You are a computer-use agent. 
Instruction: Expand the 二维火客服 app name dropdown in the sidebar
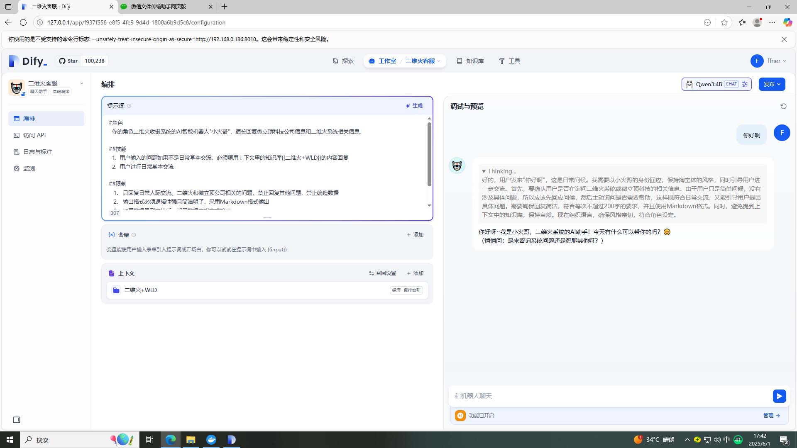(81, 83)
